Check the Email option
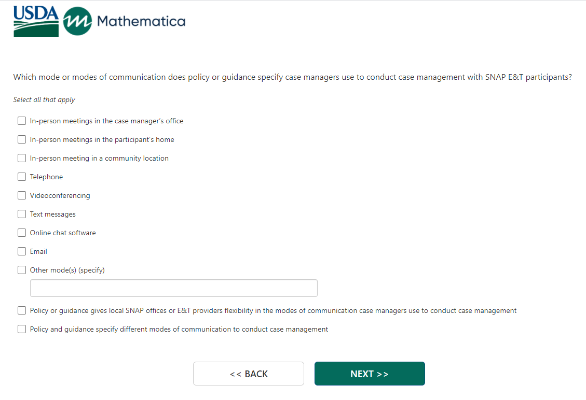Screen dimensions: 586x400 click(x=22, y=252)
